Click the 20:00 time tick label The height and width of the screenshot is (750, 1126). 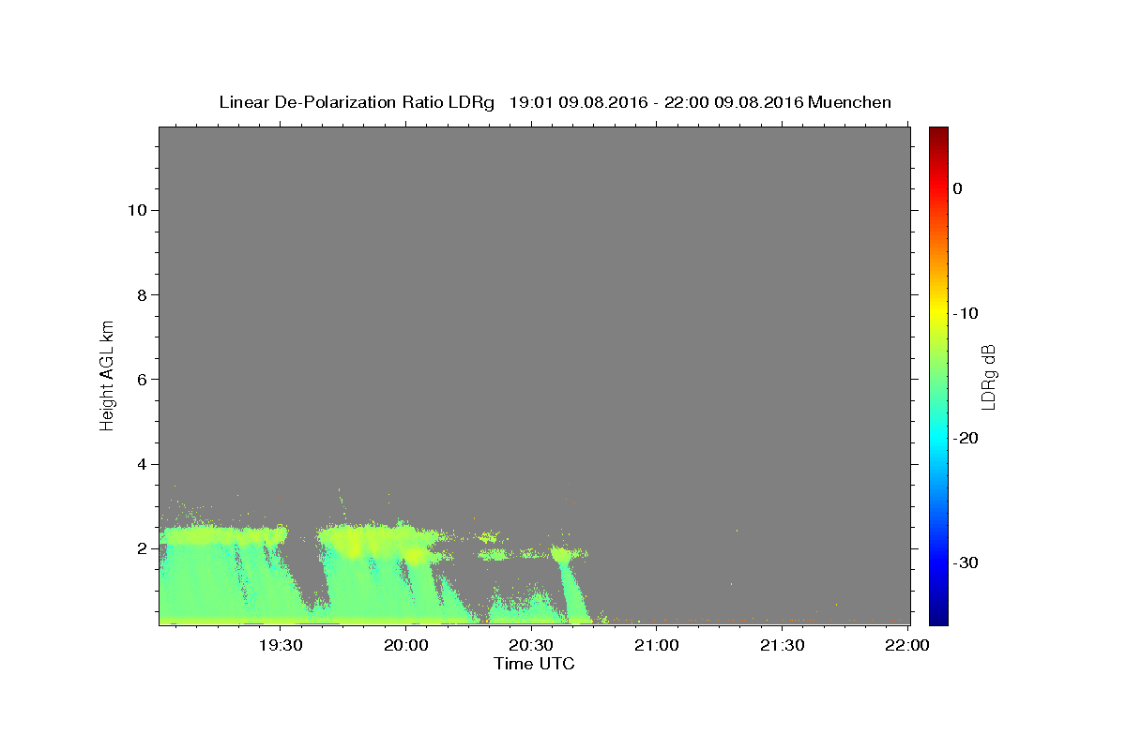[406, 645]
